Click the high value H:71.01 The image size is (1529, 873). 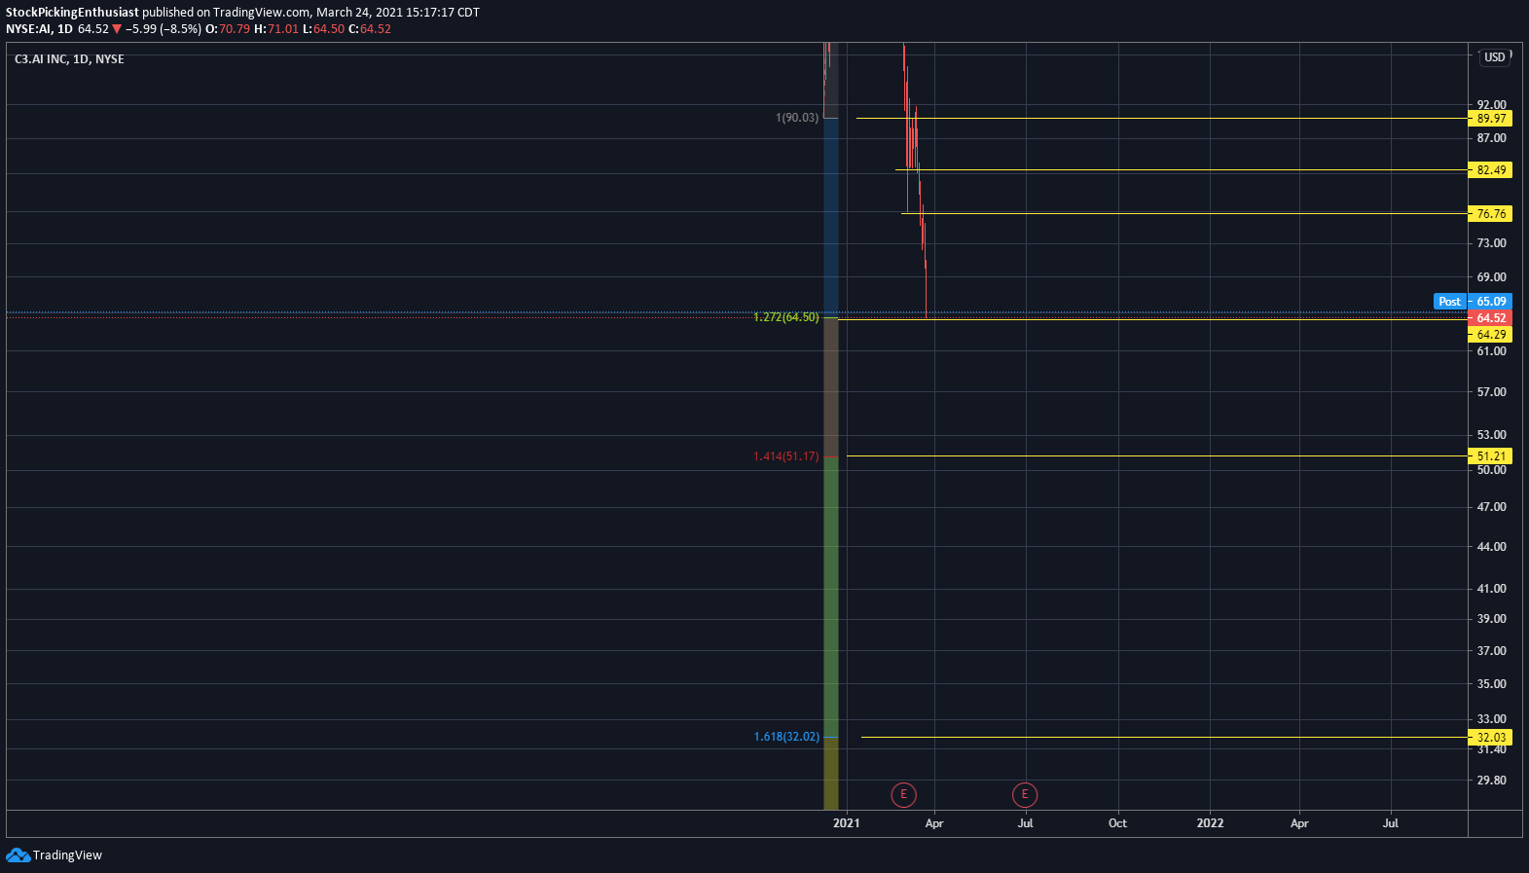276,29
